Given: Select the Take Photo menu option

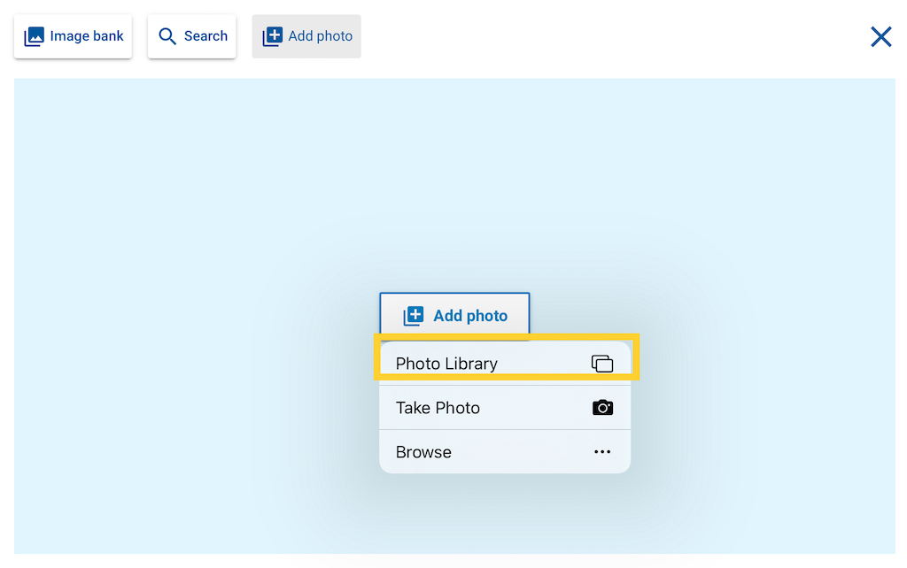Looking at the screenshot, I should [504, 408].
